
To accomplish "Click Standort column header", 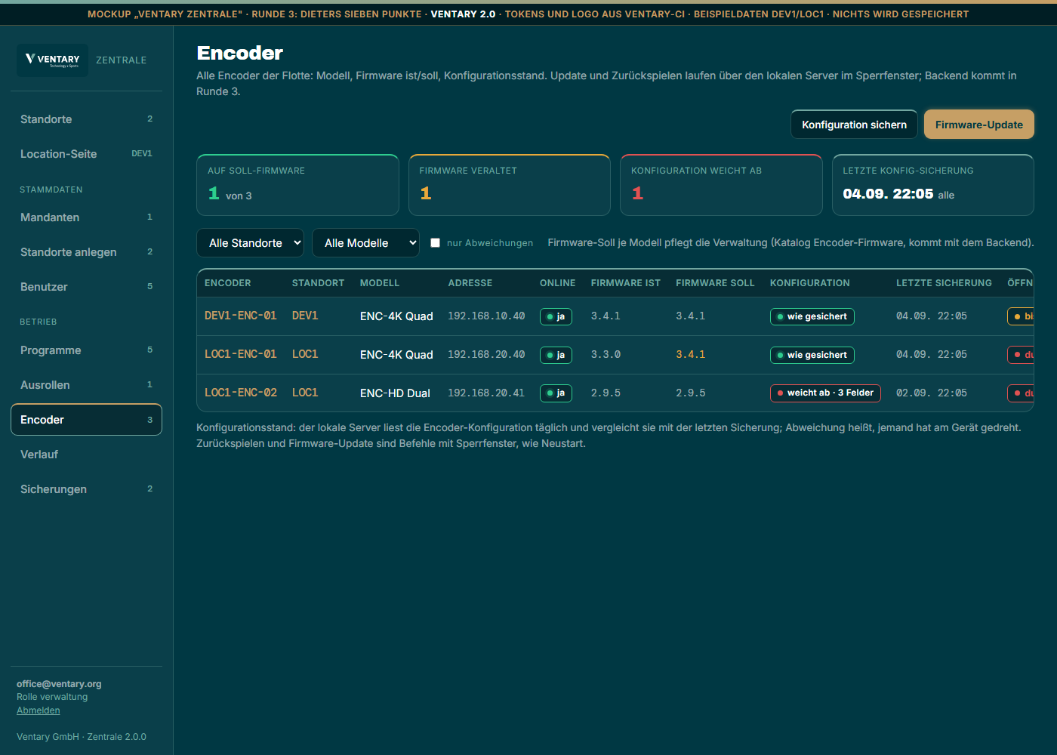I will click(318, 283).
